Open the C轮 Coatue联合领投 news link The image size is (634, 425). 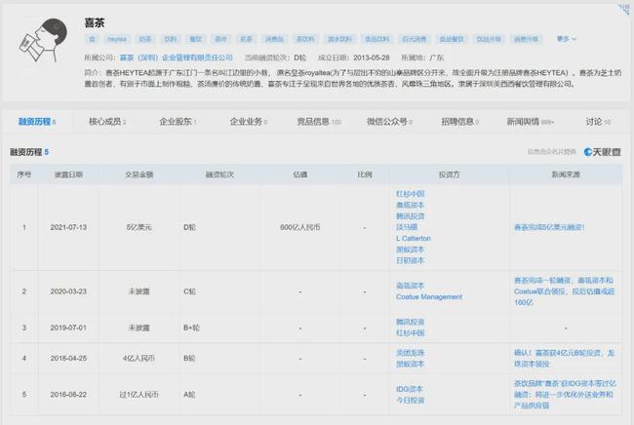tap(564, 291)
